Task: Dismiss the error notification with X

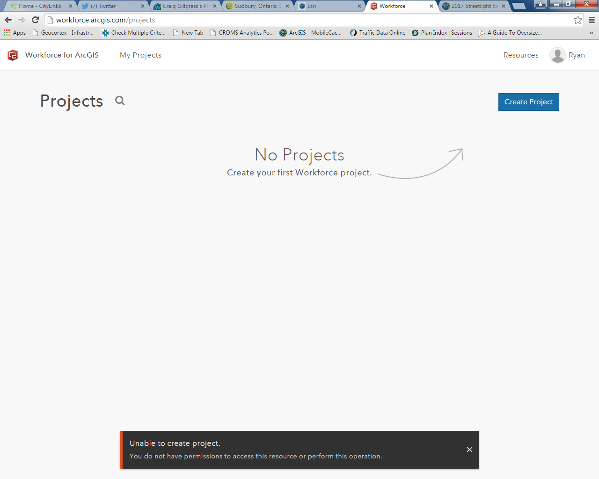Action: click(469, 450)
